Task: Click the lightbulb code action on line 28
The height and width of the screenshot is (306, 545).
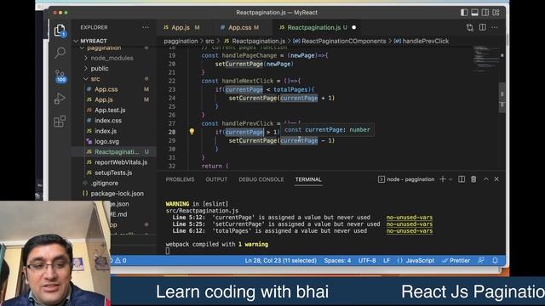Action: click(x=192, y=132)
